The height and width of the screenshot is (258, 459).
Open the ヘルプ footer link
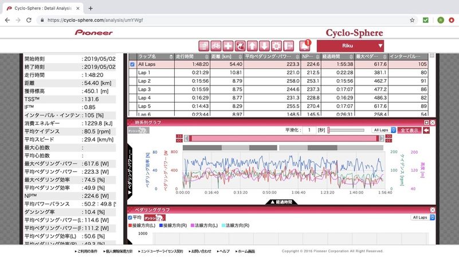pos(224,252)
